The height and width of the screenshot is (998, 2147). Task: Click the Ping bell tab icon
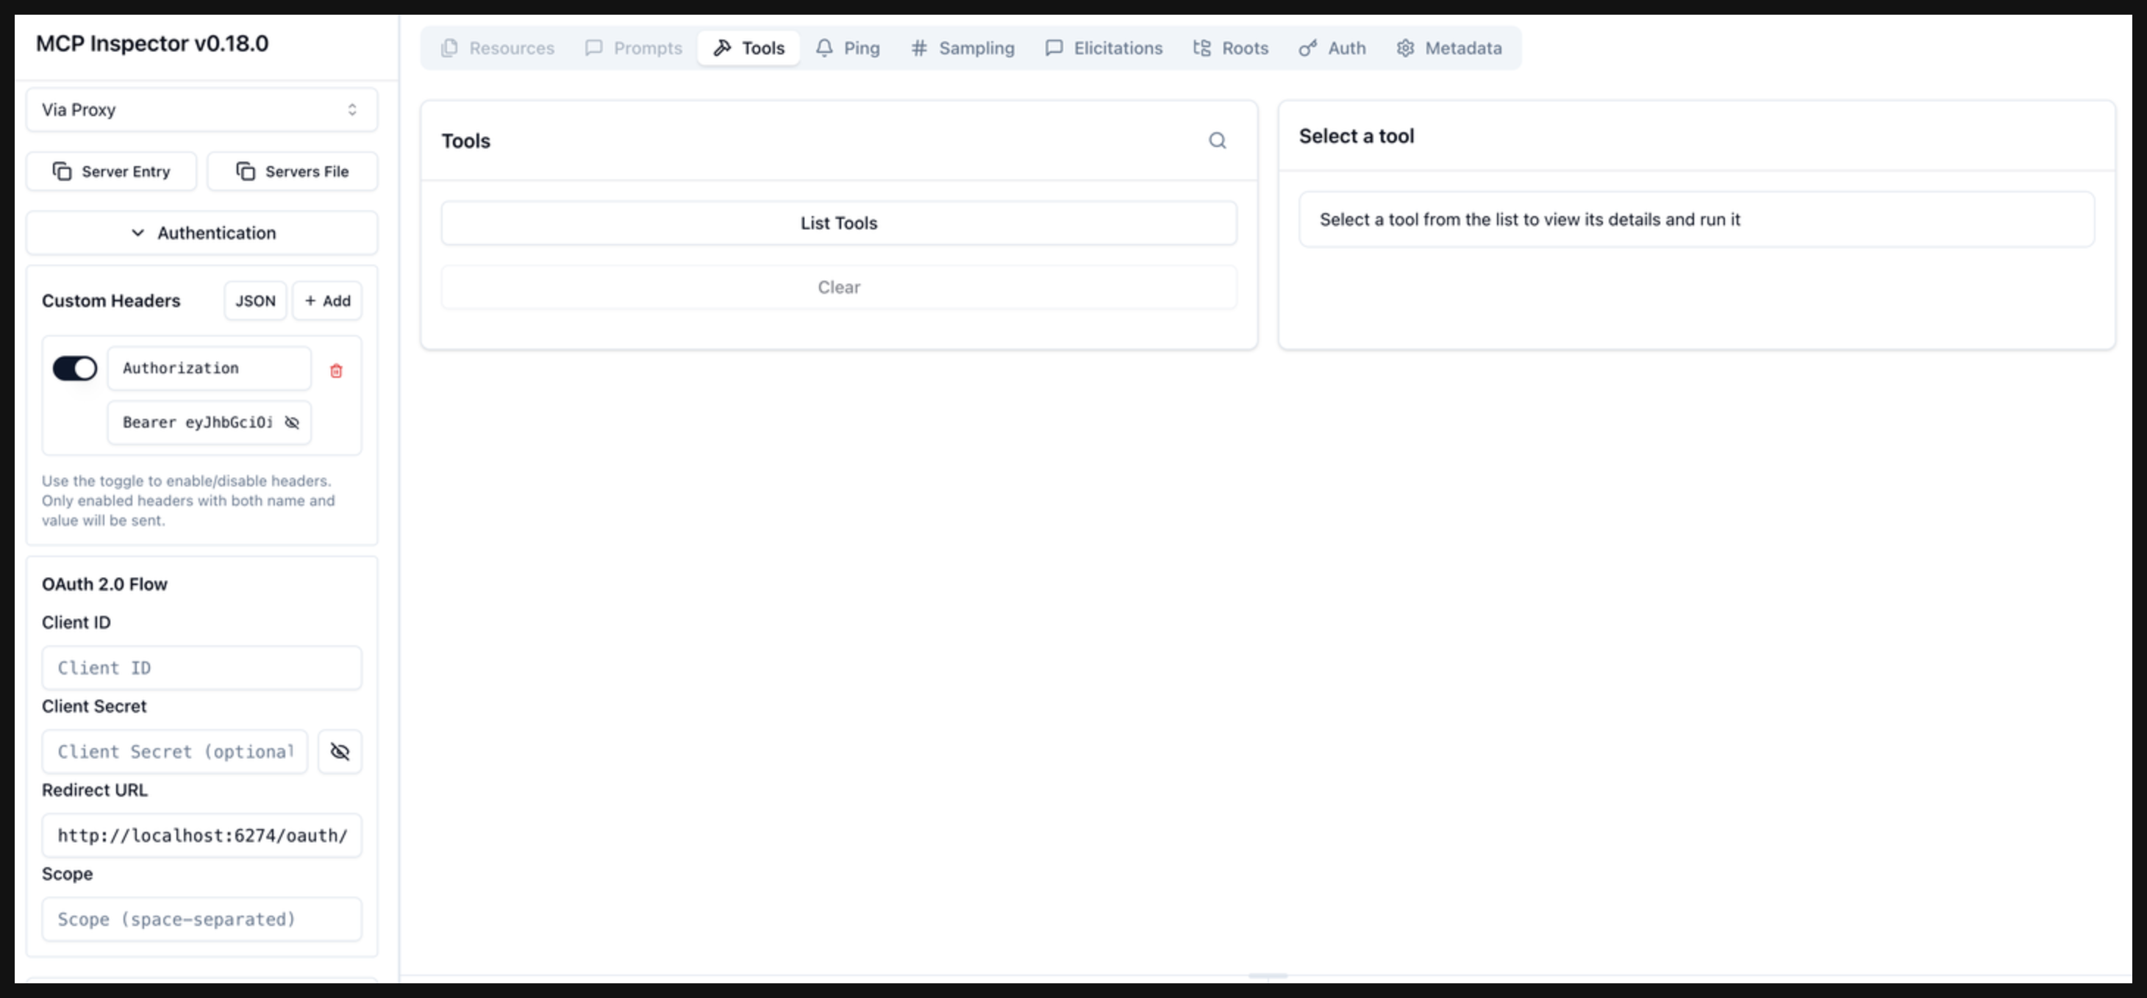click(x=824, y=49)
